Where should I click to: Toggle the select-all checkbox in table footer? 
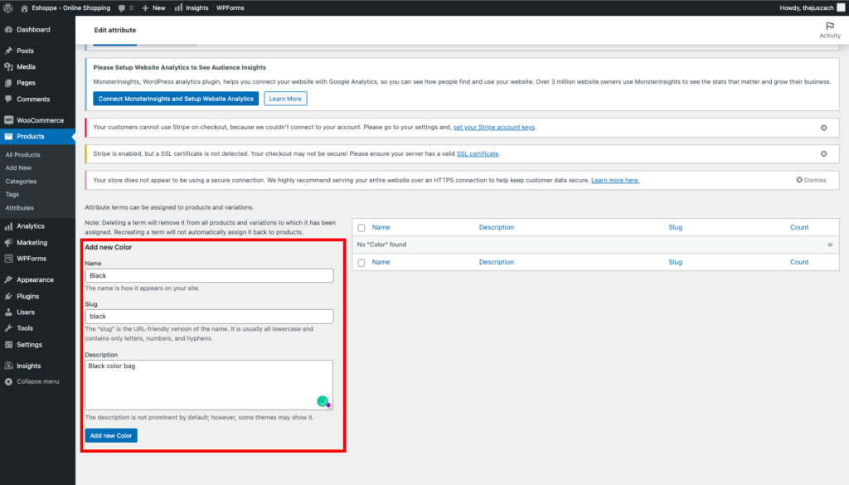tap(361, 263)
